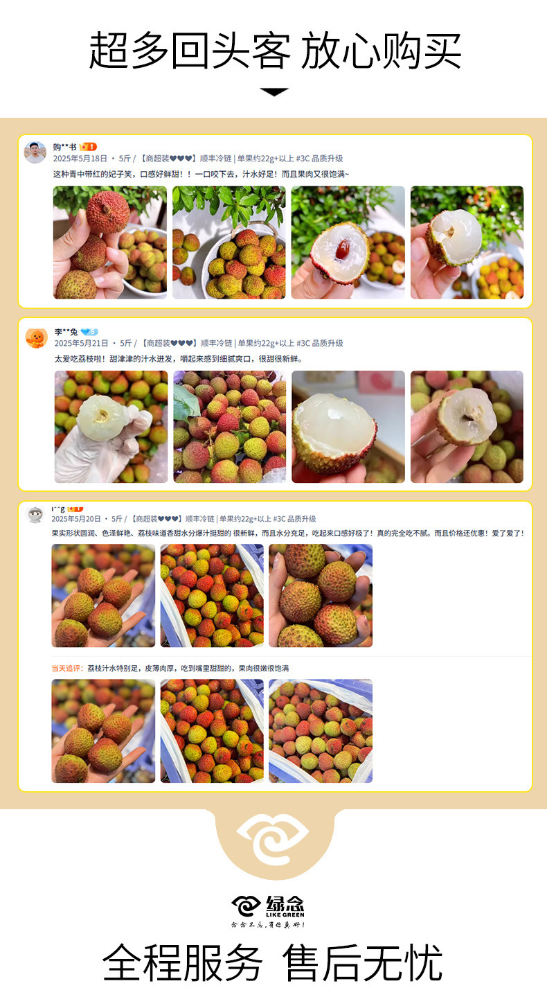The image size is (547, 1006).
Task: Open last follow-up photo of lychees in box
Action: coord(321,731)
